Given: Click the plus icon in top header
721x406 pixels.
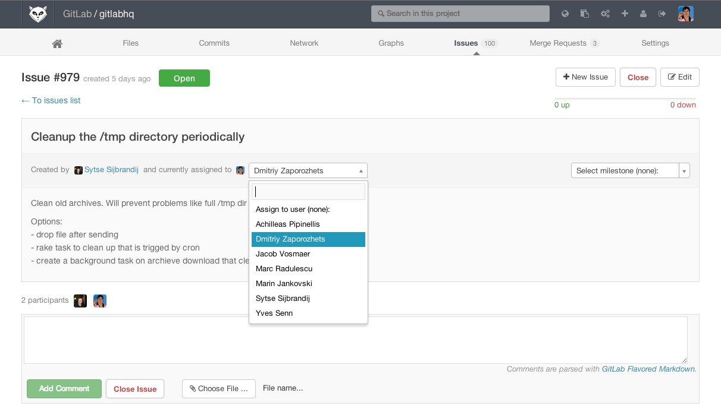Looking at the screenshot, I should point(625,14).
